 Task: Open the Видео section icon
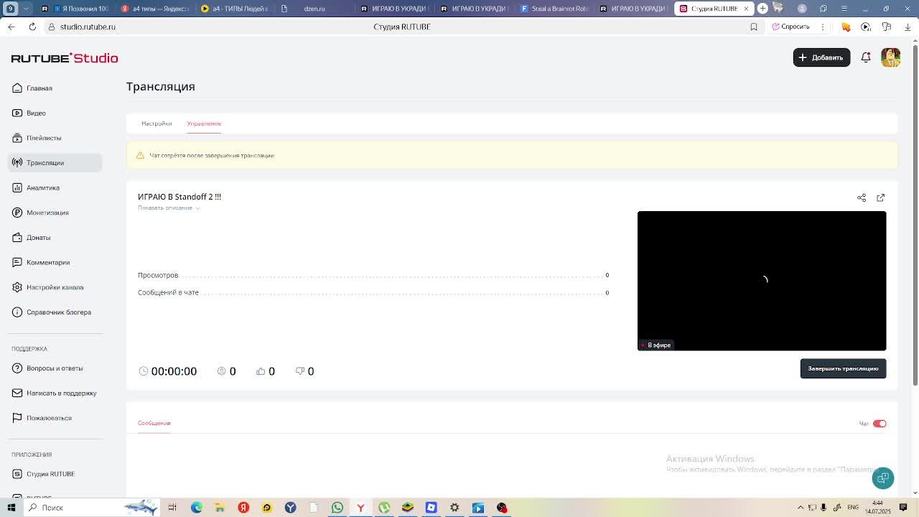click(x=17, y=113)
